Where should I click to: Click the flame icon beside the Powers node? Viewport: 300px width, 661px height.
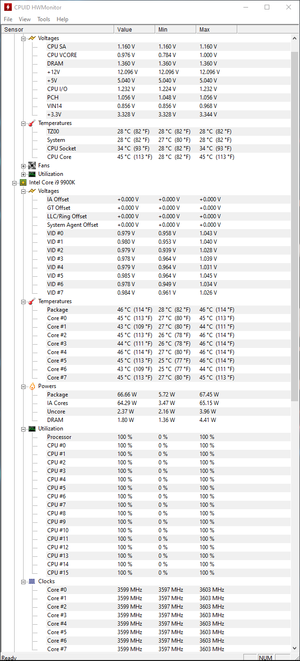coord(32,386)
